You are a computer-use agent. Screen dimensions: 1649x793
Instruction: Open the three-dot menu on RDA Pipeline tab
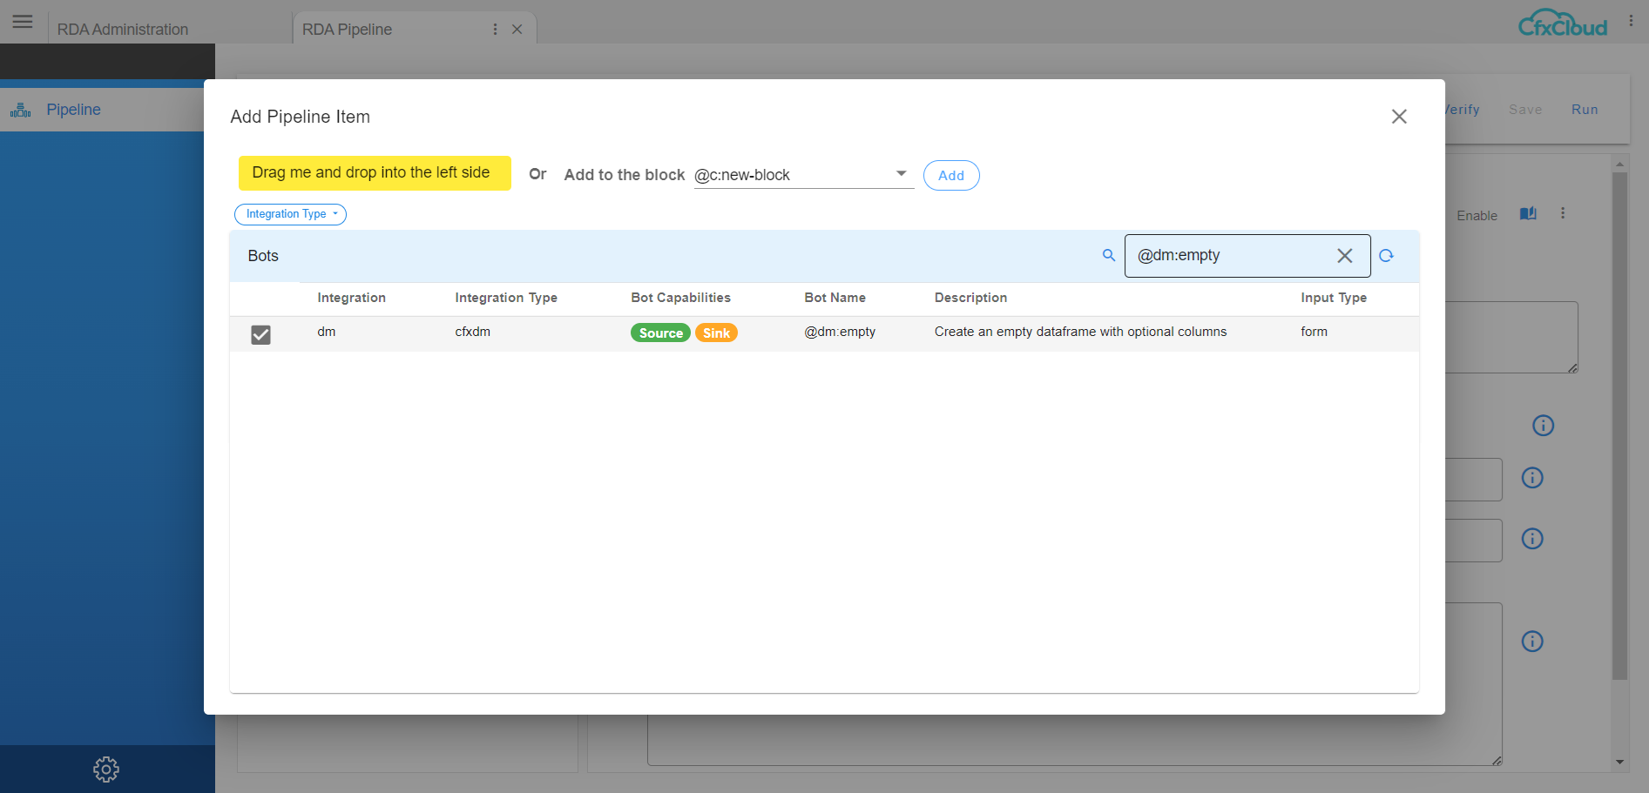click(x=495, y=29)
